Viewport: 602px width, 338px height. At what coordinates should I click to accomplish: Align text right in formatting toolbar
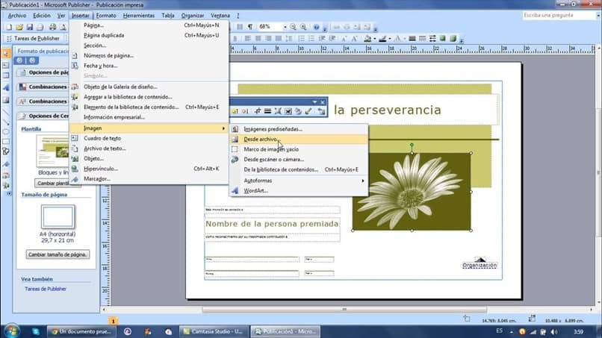(x=268, y=38)
